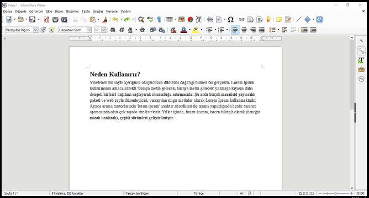Viewport: 369px width, 198px height.
Task: Align the paragraph to center
Action: 244,30
